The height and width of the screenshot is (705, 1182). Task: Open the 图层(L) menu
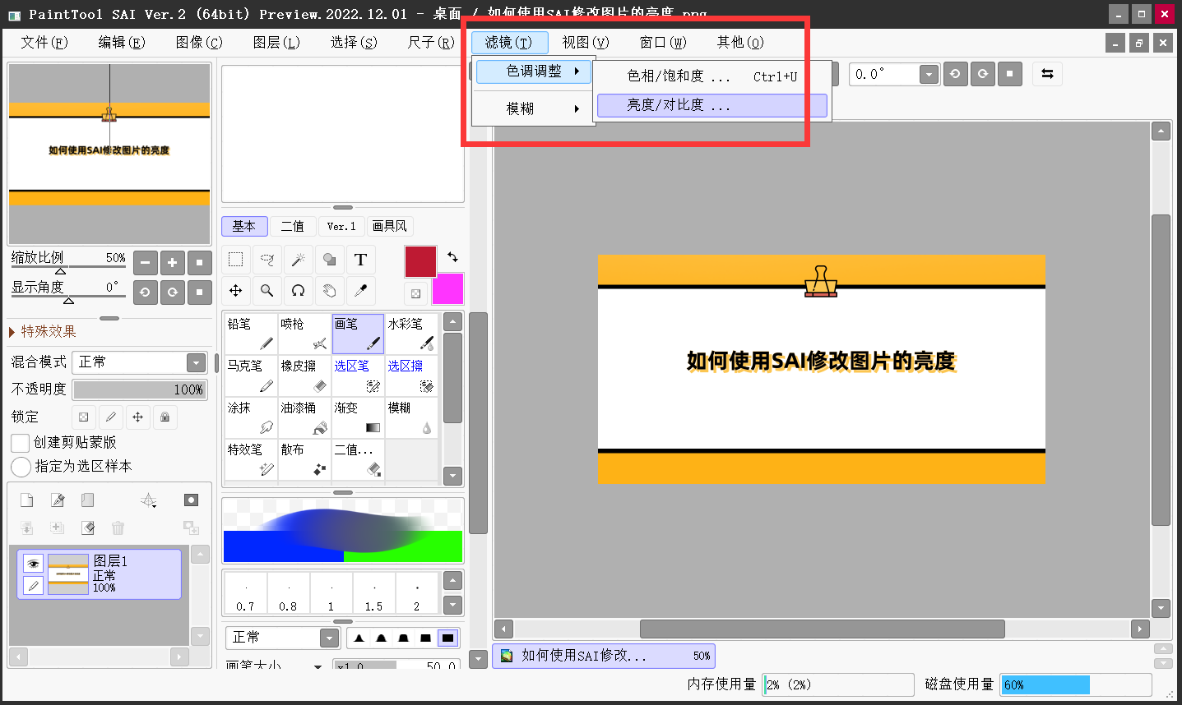tap(276, 42)
